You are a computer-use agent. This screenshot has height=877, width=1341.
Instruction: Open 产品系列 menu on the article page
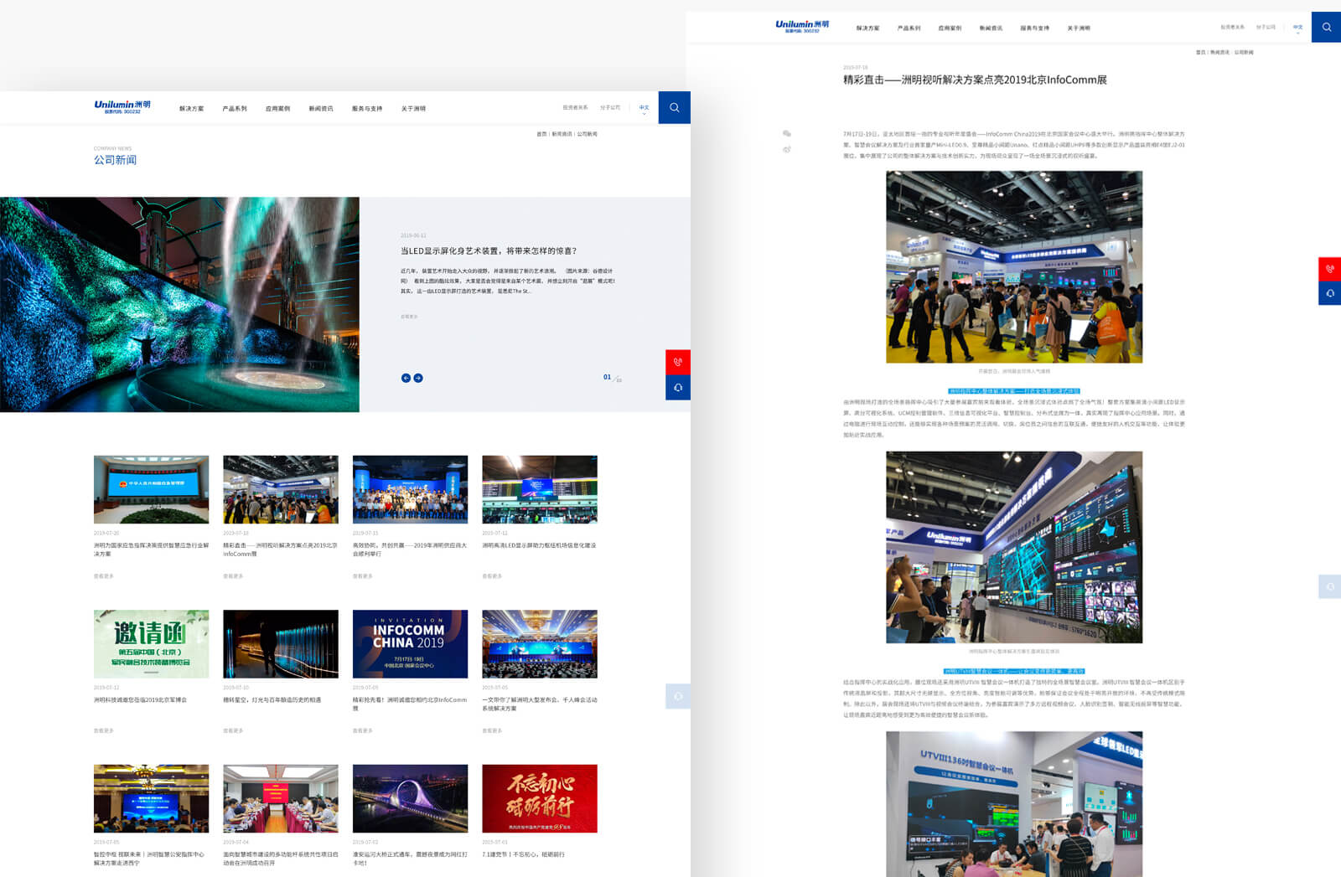coord(909,28)
